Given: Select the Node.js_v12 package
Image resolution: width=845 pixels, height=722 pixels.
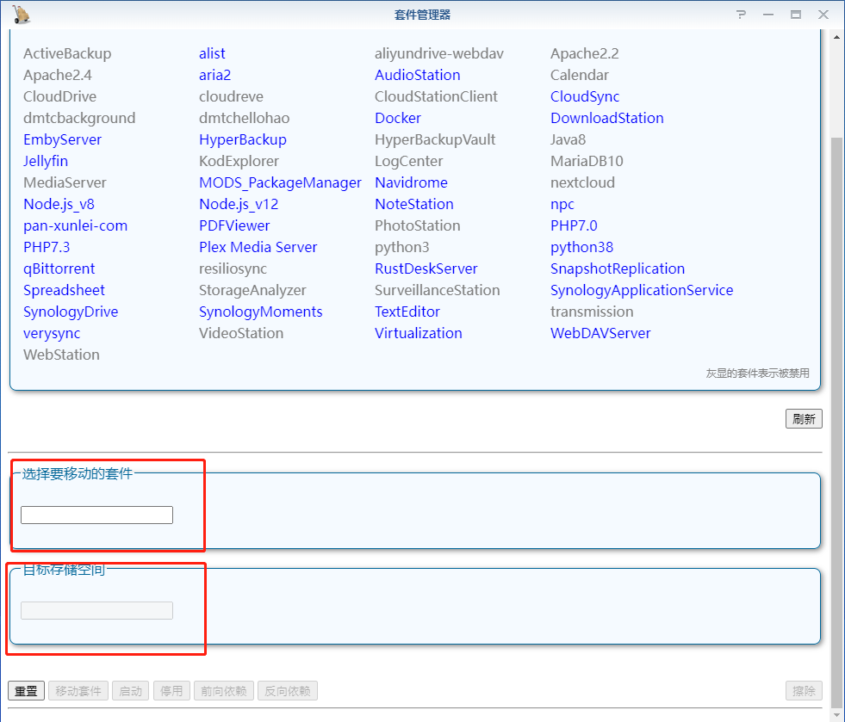Looking at the screenshot, I should [x=239, y=204].
